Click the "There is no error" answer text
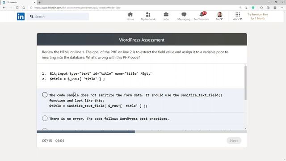The width and height of the screenshot is (286, 161). point(109,119)
